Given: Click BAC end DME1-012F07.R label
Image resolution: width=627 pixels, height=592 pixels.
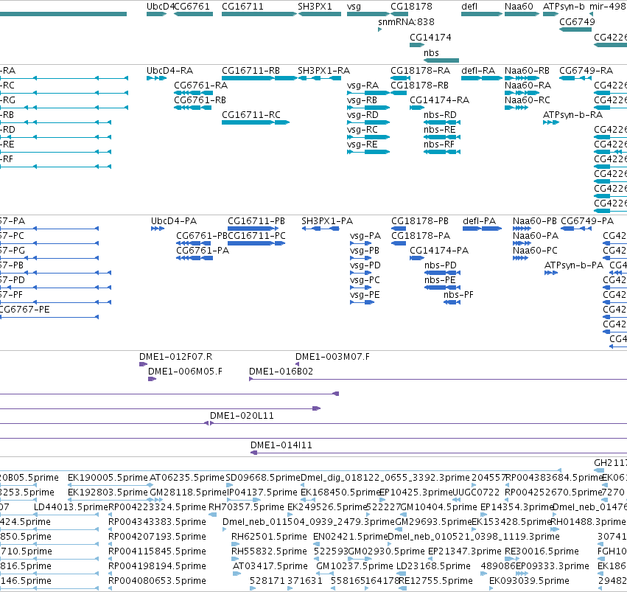Looking at the screenshot, I should pyautogui.click(x=176, y=356).
